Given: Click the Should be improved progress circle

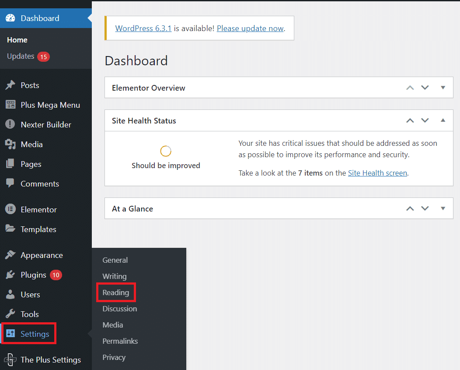Looking at the screenshot, I should (x=166, y=151).
